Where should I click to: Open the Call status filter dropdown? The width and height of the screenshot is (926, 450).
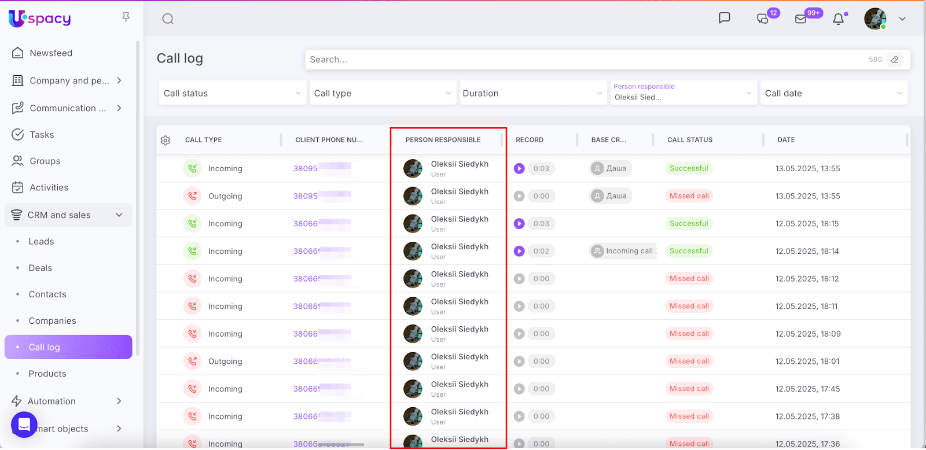click(x=231, y=93)
